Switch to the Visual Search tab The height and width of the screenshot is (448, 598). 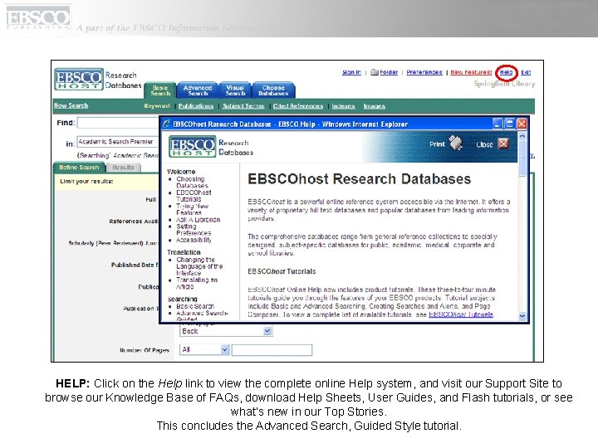[235, 90]
